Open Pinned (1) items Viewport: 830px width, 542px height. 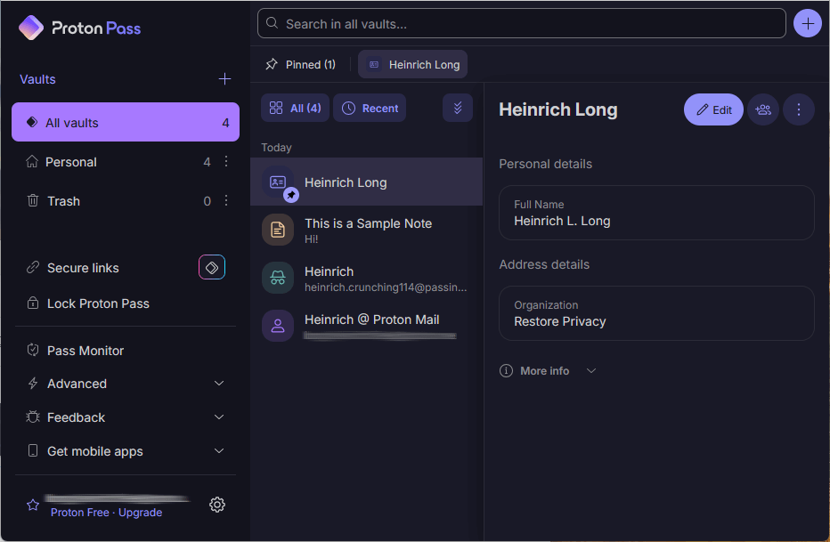[x=301, y=64]
